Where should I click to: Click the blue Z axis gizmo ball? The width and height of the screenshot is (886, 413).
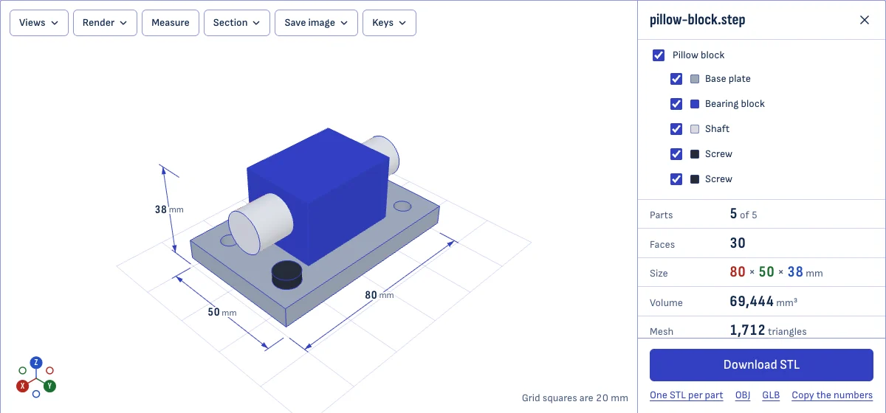coord(35,362)
